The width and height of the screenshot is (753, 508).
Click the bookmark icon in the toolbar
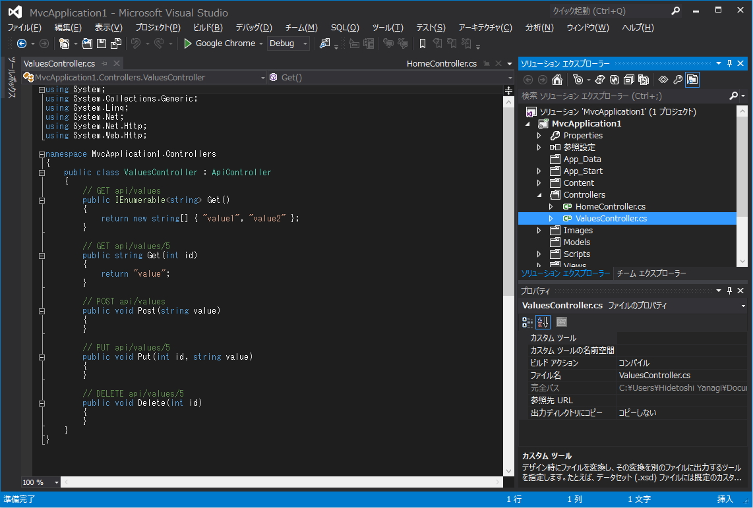(x=423, y=43)
